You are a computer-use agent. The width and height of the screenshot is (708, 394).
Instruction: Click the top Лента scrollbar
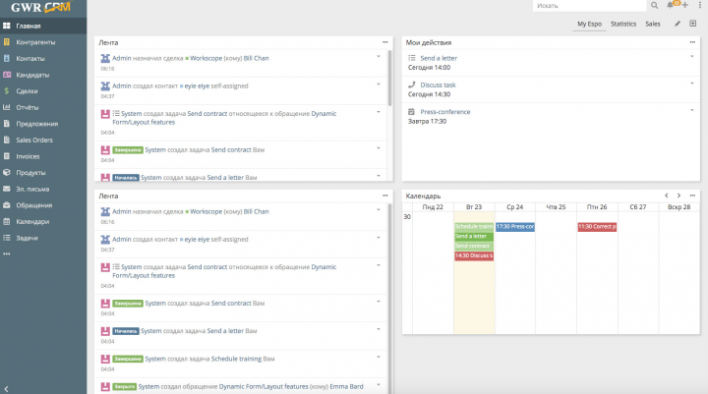(x=389, y=78)
